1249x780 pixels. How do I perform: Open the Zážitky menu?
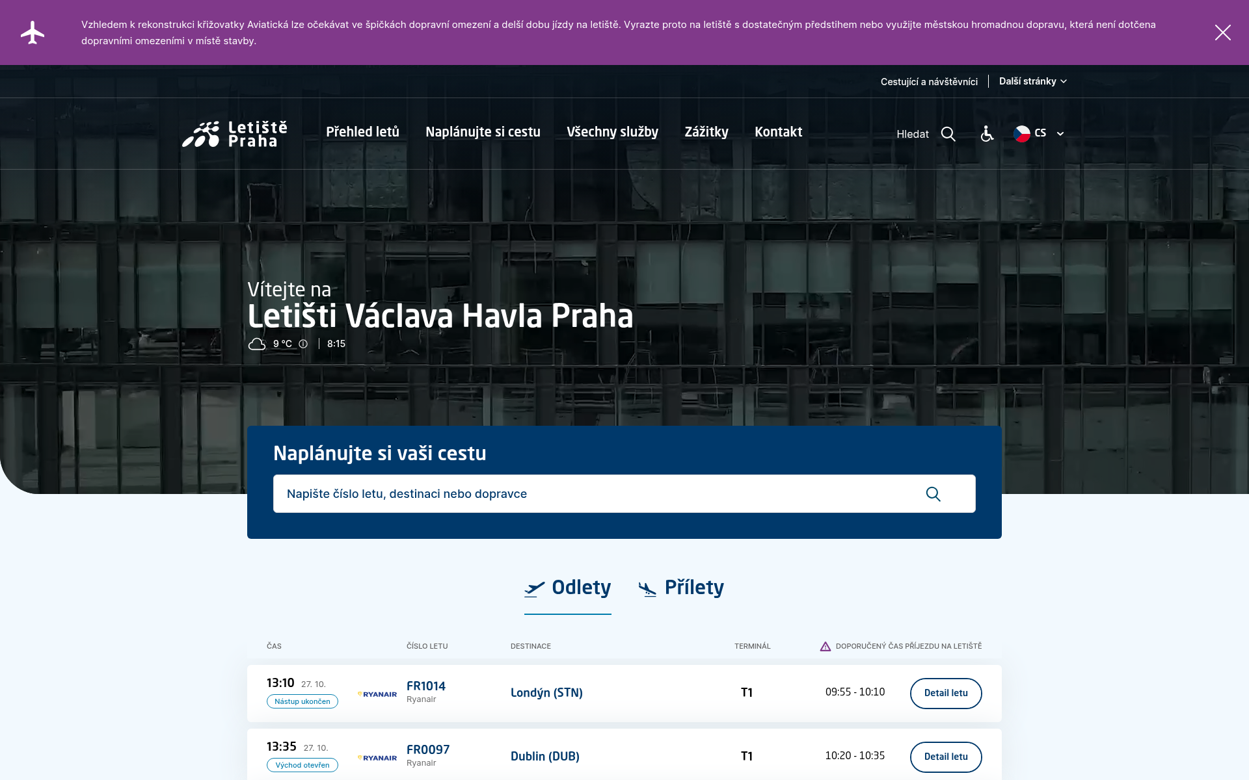[706, 132]
